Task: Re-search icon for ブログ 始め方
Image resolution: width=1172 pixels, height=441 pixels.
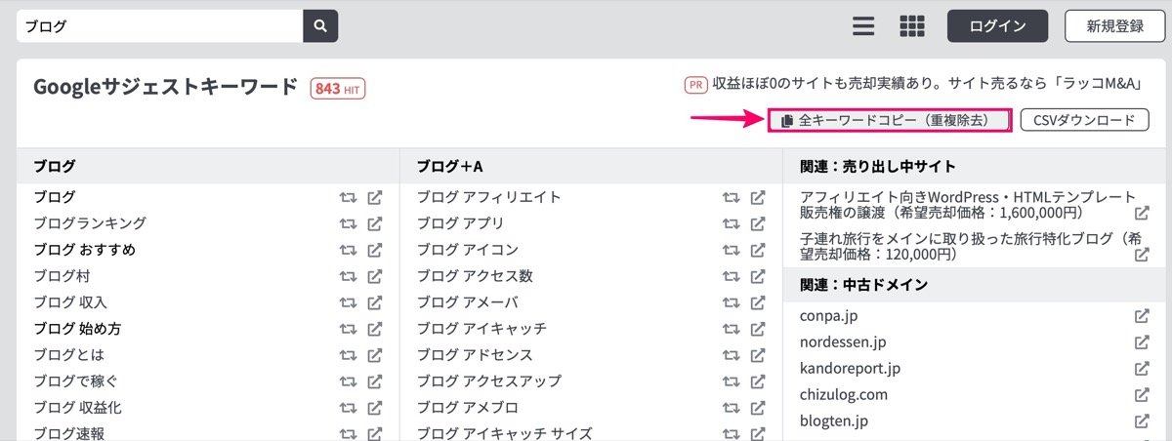Action: [x=347, y=329]
